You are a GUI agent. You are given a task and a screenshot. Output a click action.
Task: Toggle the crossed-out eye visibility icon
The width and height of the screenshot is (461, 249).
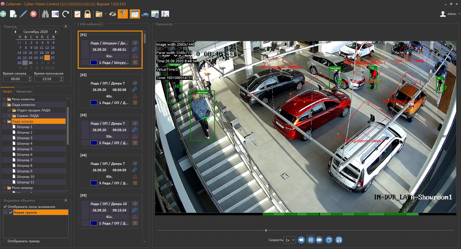click(113, 14)
